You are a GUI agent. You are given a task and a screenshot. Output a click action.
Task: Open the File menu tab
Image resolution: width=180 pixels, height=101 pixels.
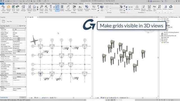[x=2, y=4]
